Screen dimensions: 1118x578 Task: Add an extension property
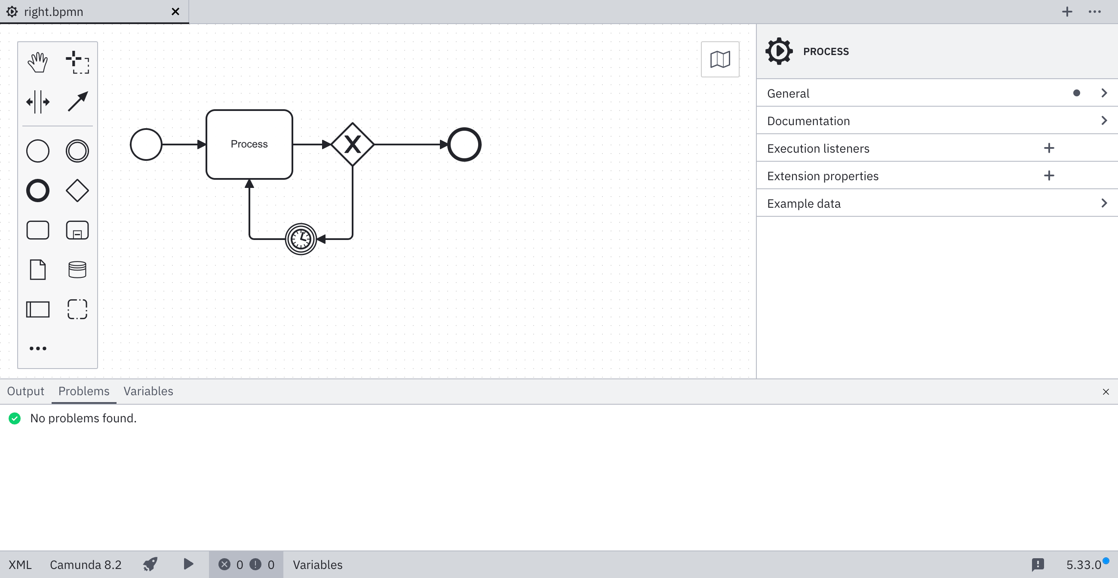point(1050,175)
